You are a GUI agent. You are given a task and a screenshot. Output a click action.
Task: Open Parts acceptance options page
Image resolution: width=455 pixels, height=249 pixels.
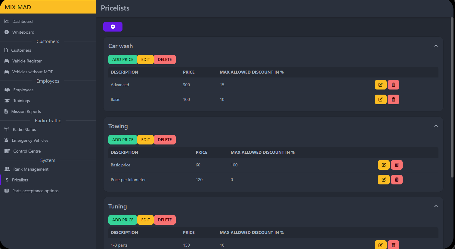[x=35, y=191]
